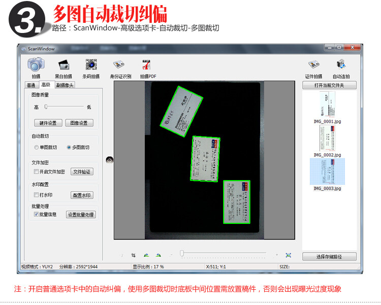Toggle the 打水印 watermark checkbox
The width and height of the screenshot is (381, 305).
[x=36, y=195]
